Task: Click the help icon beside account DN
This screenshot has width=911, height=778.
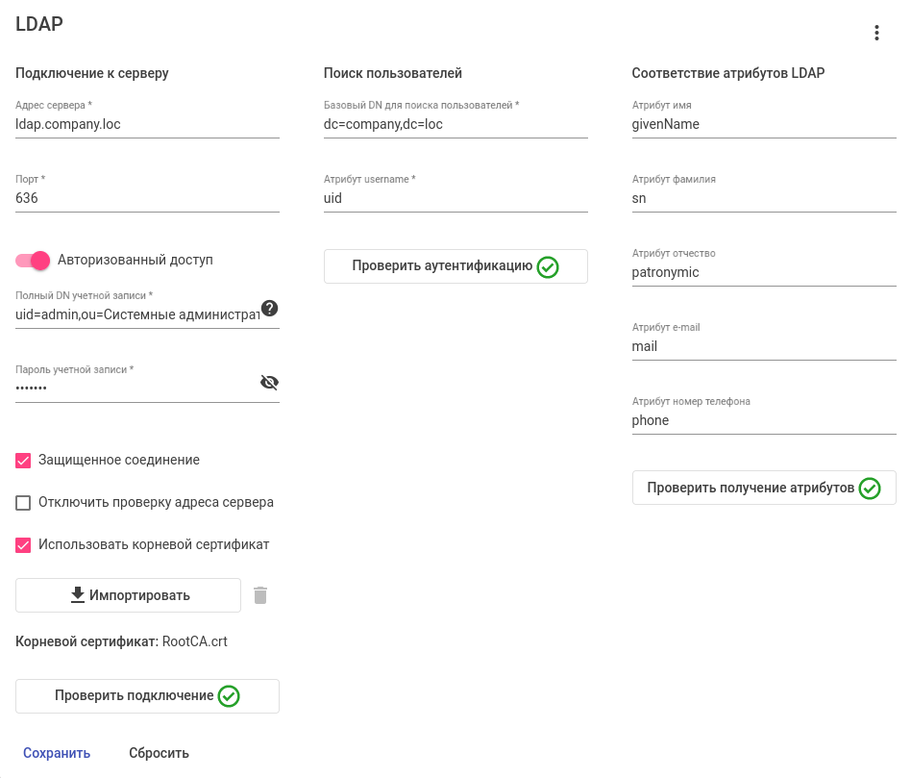Action: (269, 308)
